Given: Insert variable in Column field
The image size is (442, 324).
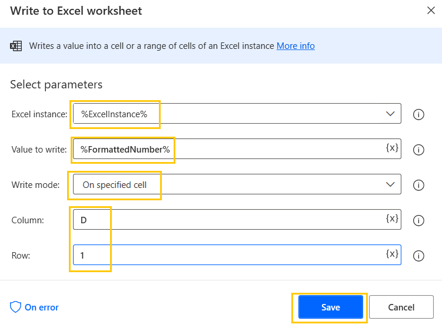Looking at the screenshot, I should pos(392,219).
